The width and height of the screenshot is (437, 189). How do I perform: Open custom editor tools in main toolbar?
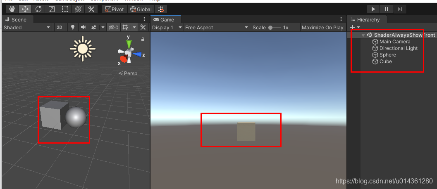click(x=91, y=9)
